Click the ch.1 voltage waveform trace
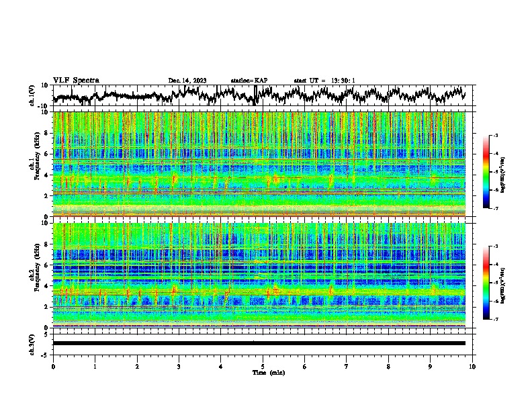The width and height of the screenshot is (532, 411). pyautogui.click(x=259, y=95)
